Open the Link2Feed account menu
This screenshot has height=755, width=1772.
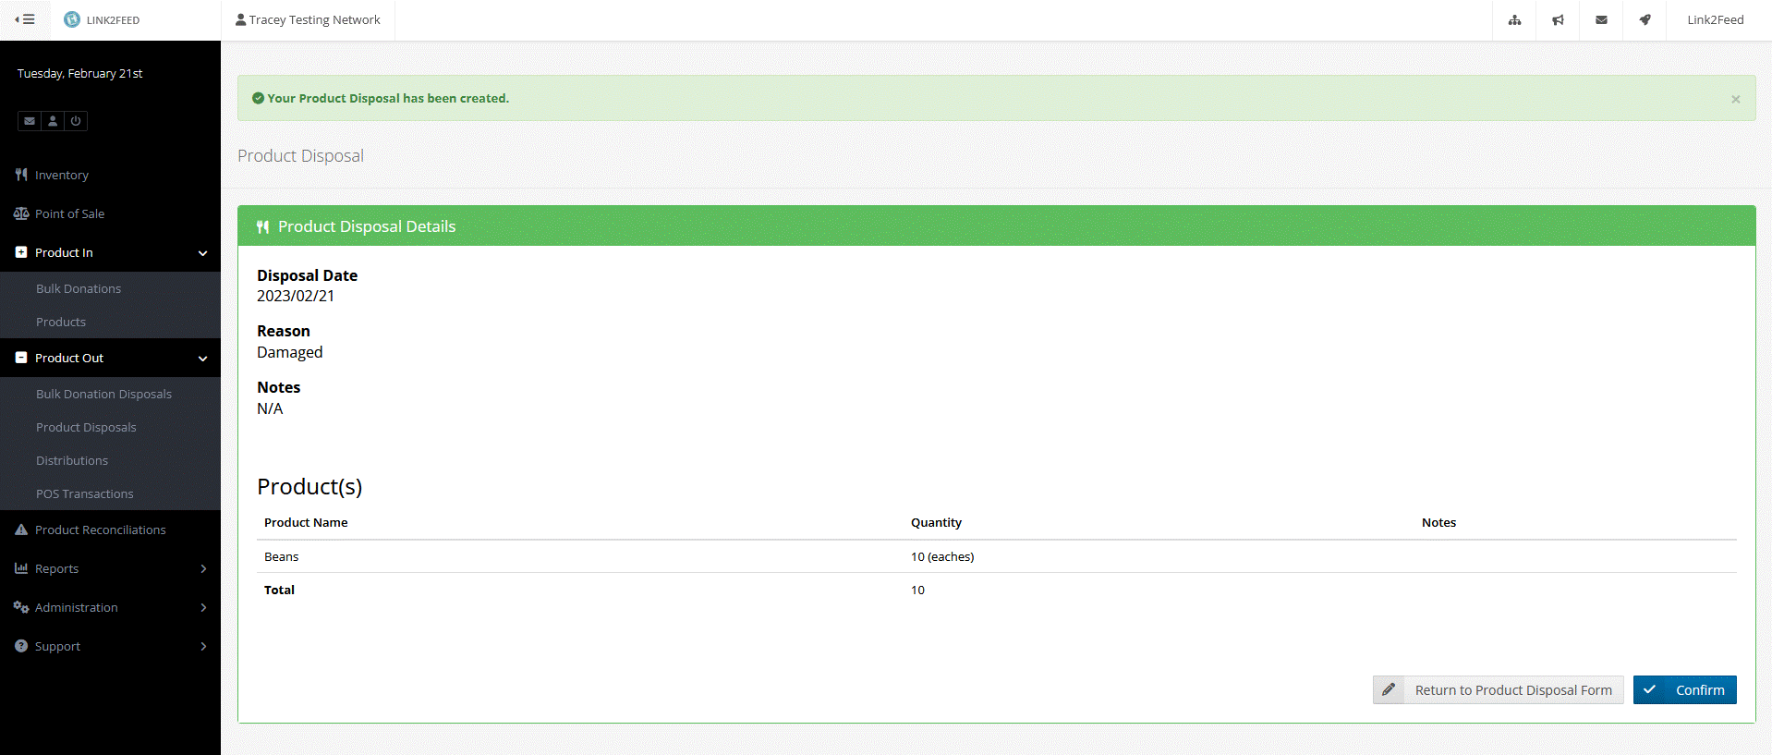click(1715, 20)
